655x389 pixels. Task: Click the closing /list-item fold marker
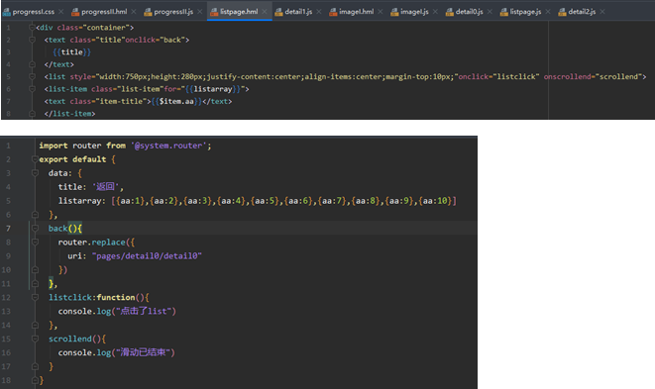[32, 114]
